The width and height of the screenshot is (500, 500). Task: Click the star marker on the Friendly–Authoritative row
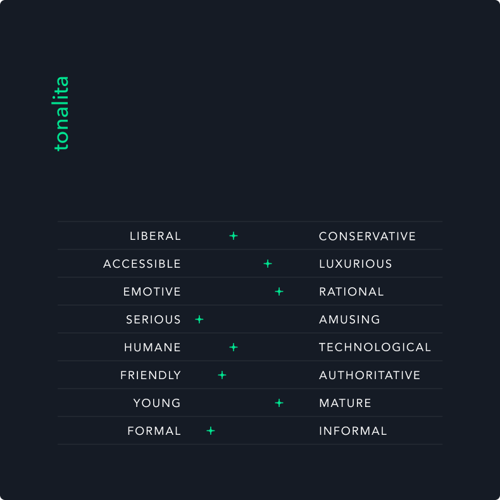tap(222, 375)
